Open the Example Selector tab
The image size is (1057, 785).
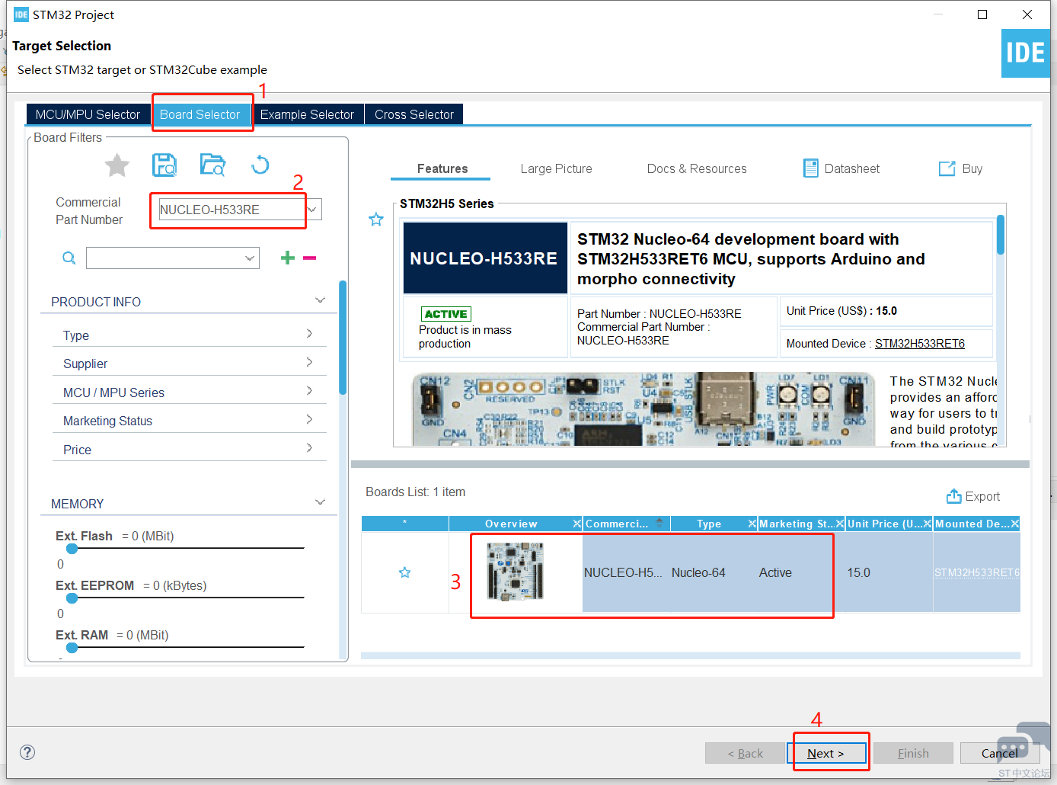tap(307, 114)
